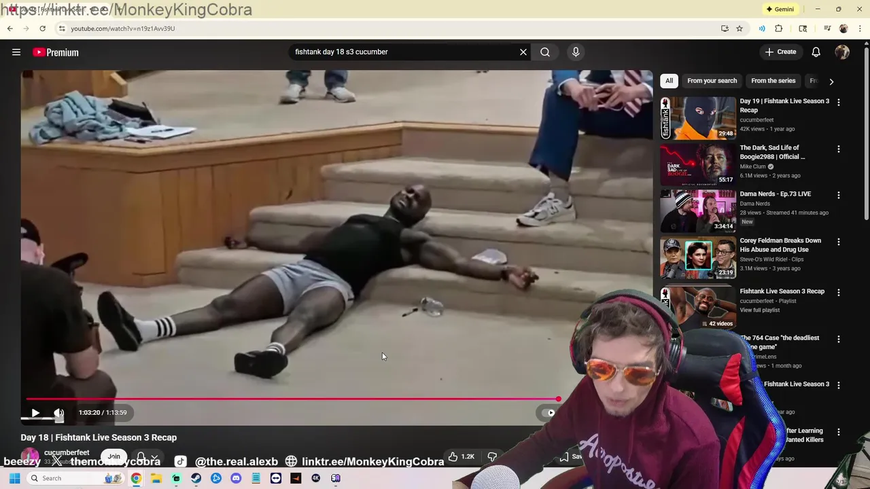Viewport: 870px width, 489px height.
Task: Open the Dark, Sad Life of Boogie2988 thumbnail
Action: [698, 164]
